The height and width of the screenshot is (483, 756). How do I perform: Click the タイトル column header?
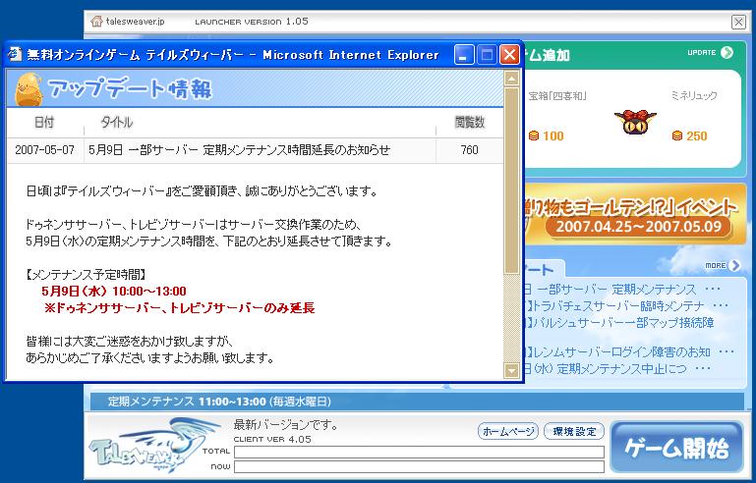(116, 123)
